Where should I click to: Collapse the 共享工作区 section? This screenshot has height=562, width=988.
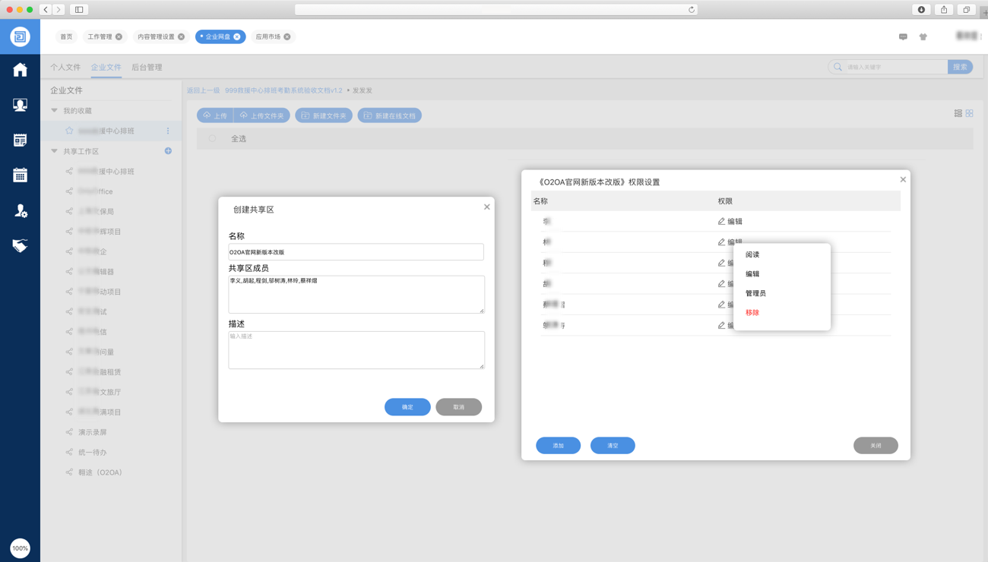(x=55, y=151)
